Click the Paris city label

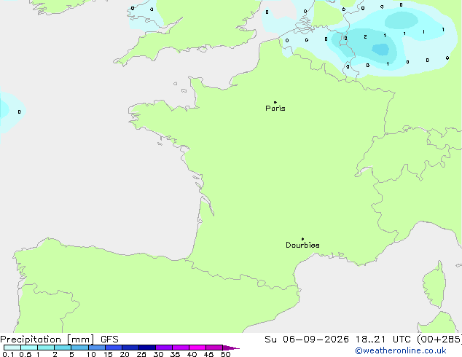[x=275, y=109]
